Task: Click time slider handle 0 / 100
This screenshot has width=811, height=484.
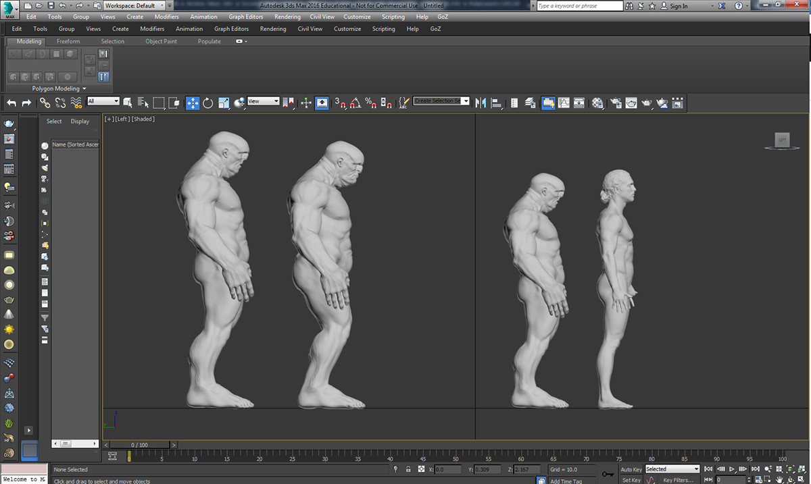Action: pyautogui.click(x=140, y=445)
